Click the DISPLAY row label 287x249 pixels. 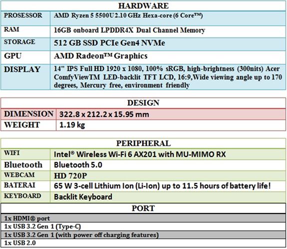[22, 69]
